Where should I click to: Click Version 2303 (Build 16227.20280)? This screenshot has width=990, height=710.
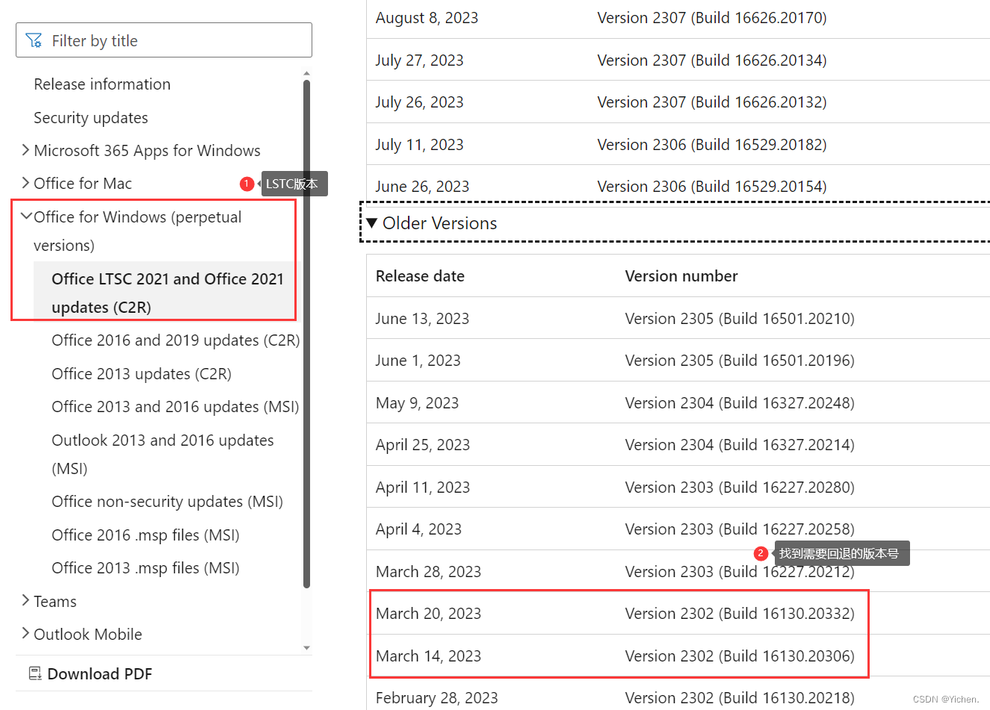740,488
